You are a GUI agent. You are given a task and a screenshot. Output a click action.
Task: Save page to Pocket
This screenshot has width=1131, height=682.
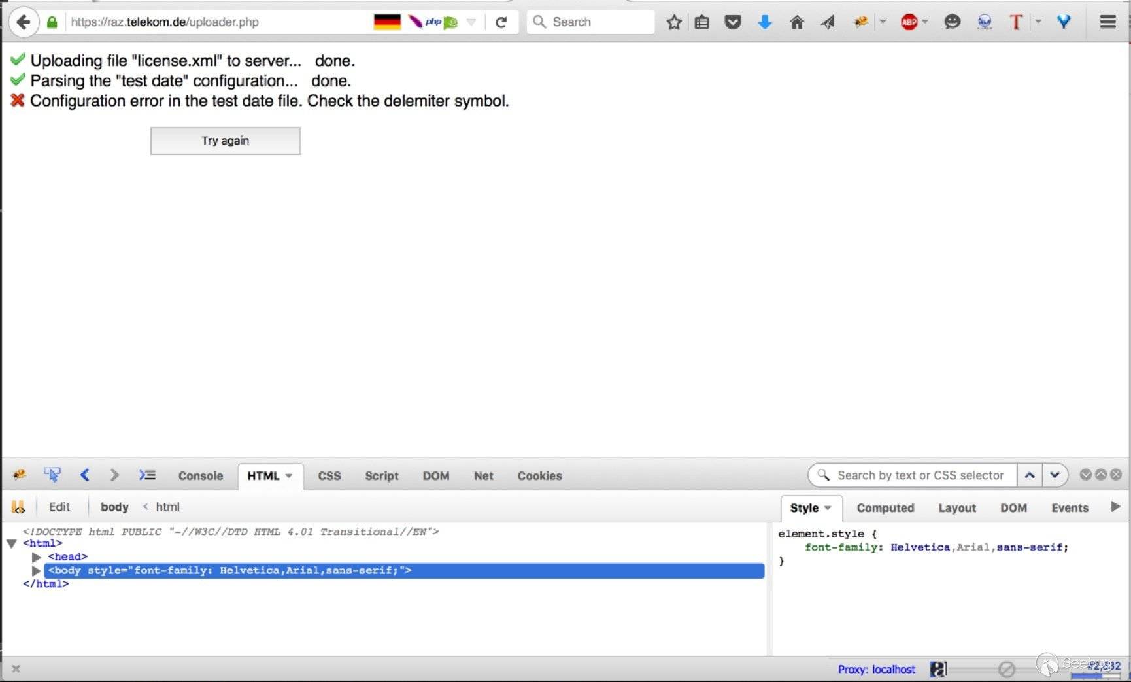(x=733, y=22)
